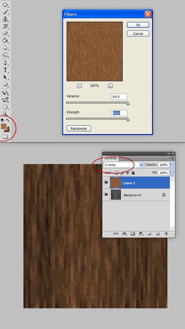Open the Layers panel options menu
The height and width of the screenshot is (329, 185).
point(172,158)
